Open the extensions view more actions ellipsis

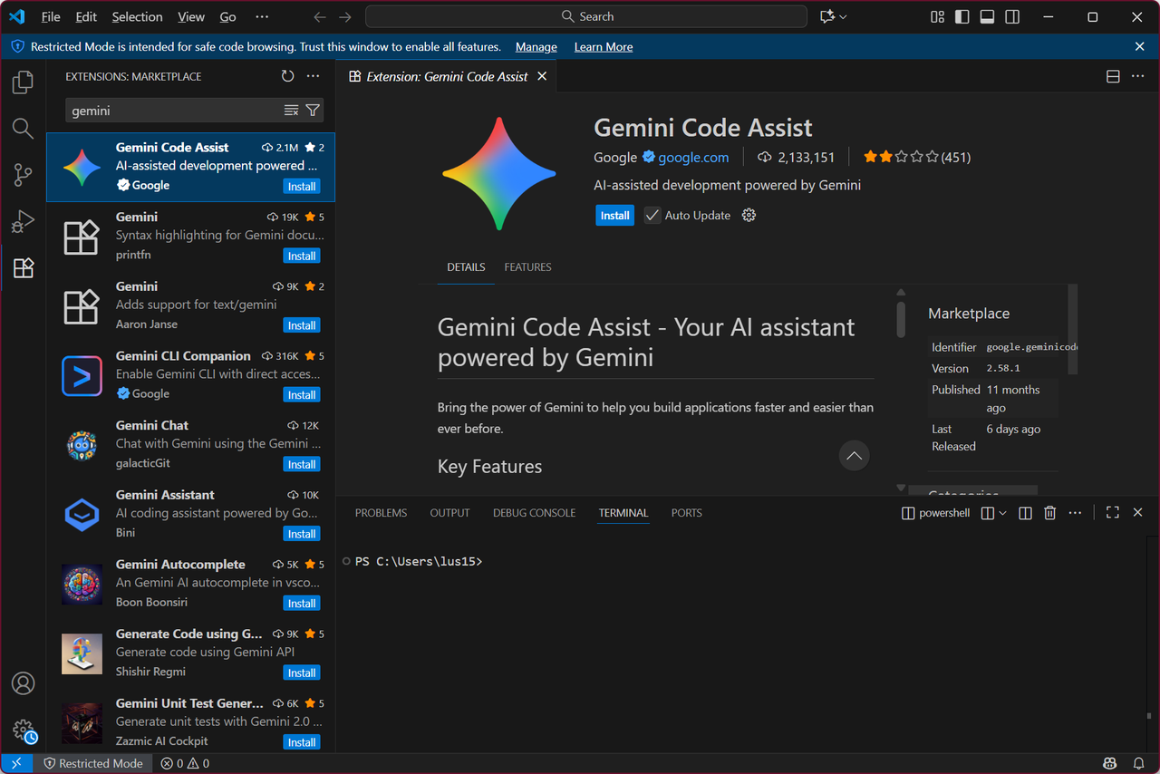click(313, 77)
